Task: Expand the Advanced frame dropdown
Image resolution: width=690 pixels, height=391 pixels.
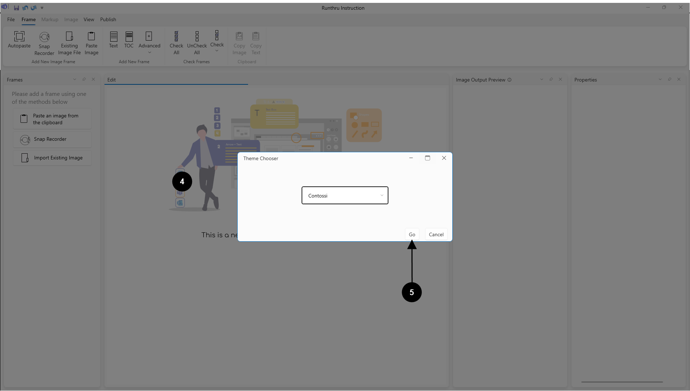Action: click(149, 52)
